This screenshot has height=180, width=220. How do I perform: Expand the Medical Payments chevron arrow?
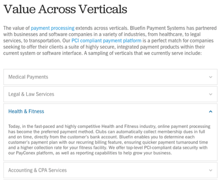210,77
